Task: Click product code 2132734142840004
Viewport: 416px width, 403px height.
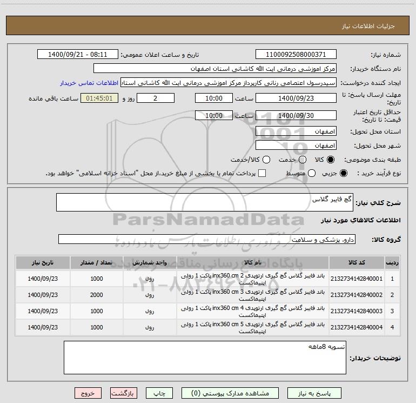Action: (357, 327)
